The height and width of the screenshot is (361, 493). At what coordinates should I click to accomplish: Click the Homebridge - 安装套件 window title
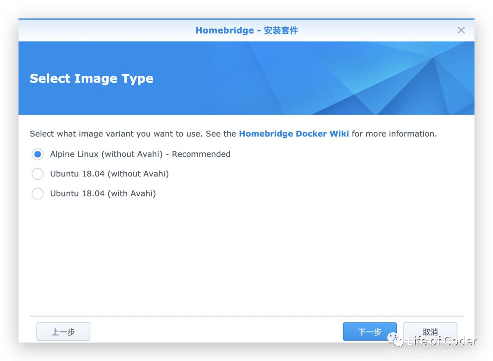[246, 30]
